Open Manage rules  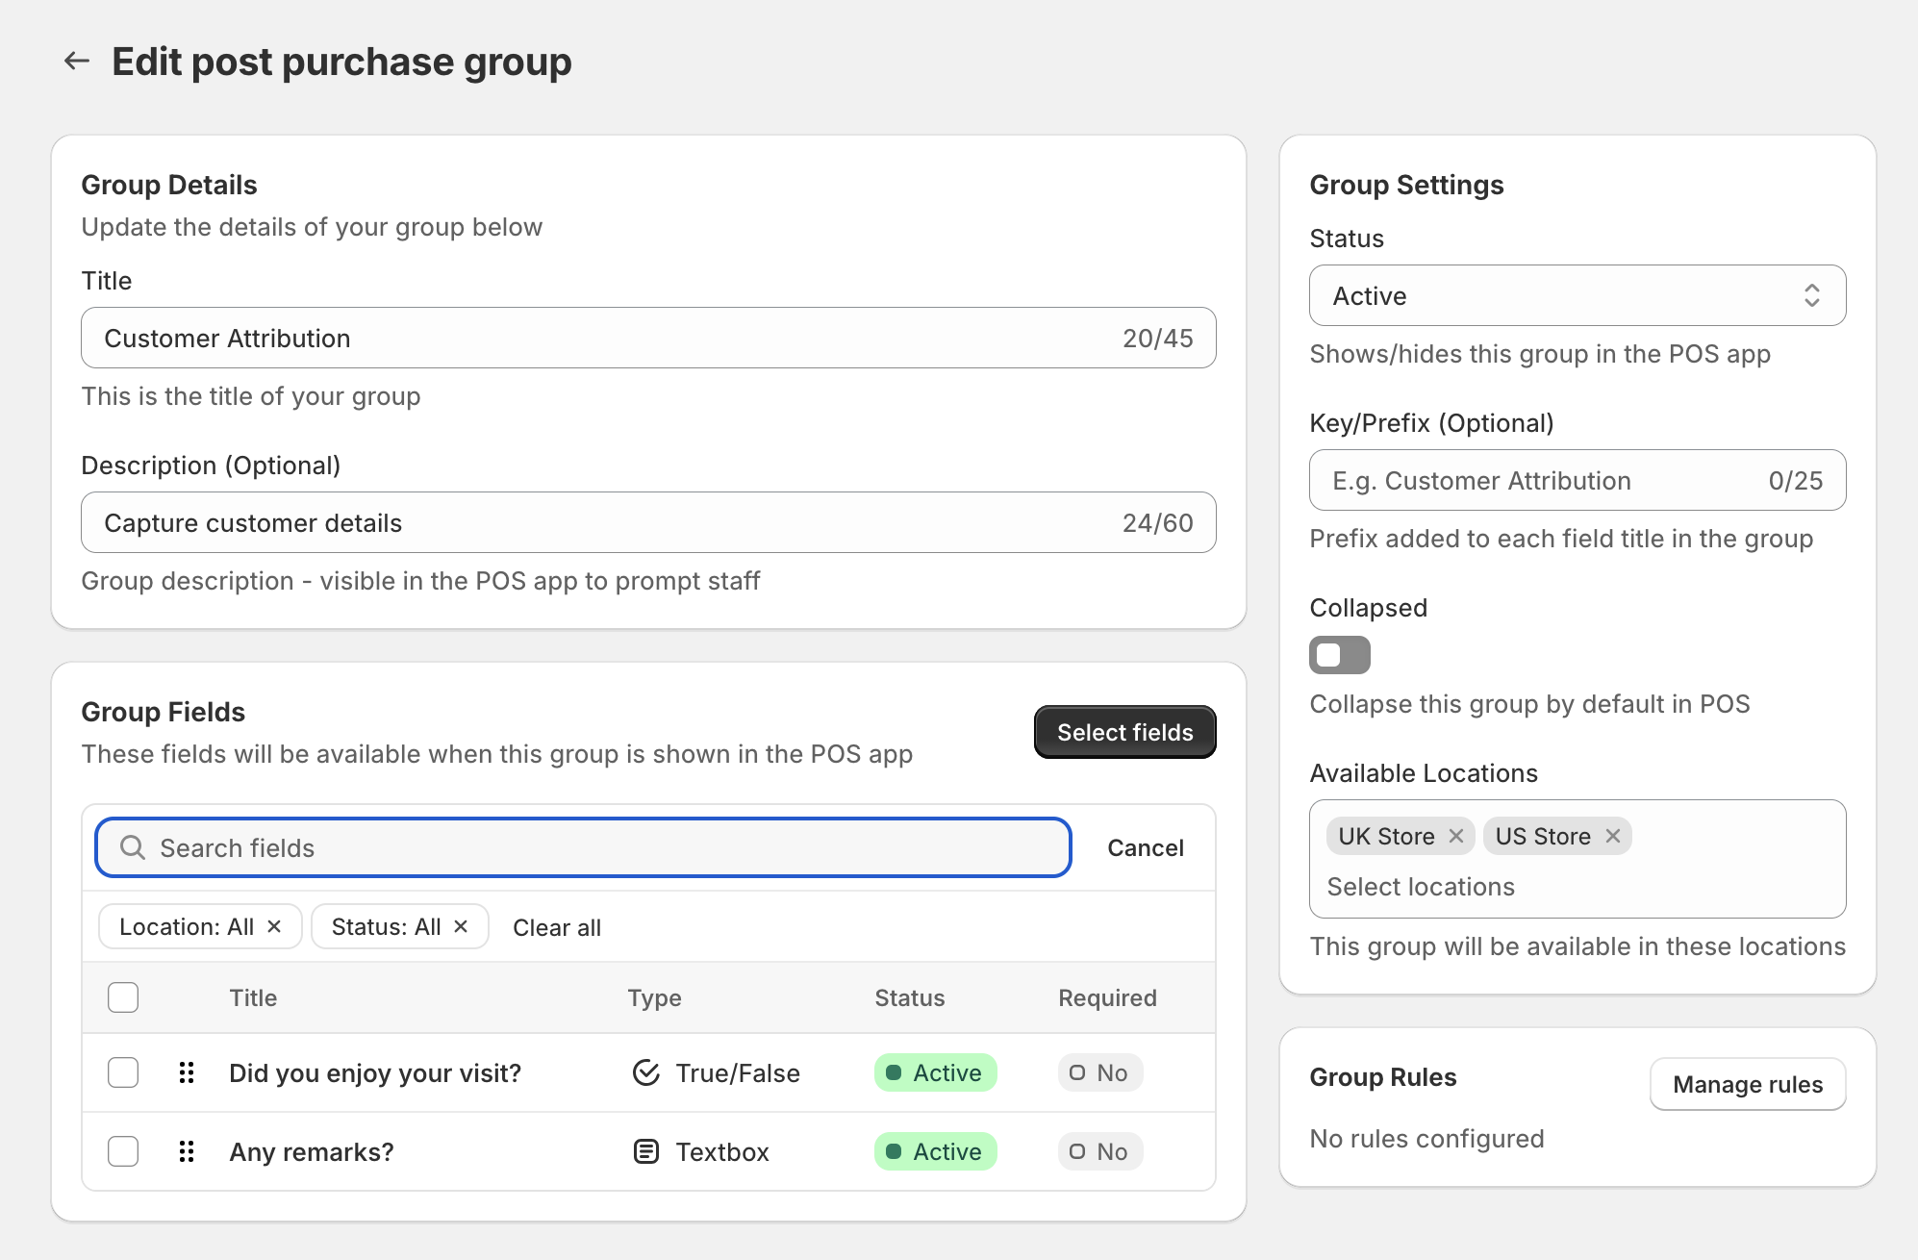point(1748,1084)
